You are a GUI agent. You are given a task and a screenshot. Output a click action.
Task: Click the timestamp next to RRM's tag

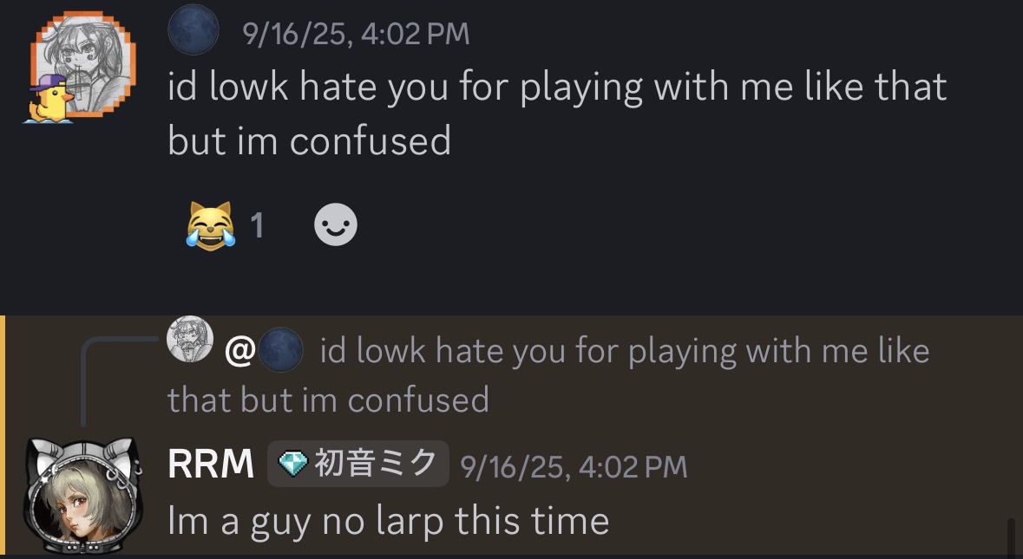pos(574,467)
